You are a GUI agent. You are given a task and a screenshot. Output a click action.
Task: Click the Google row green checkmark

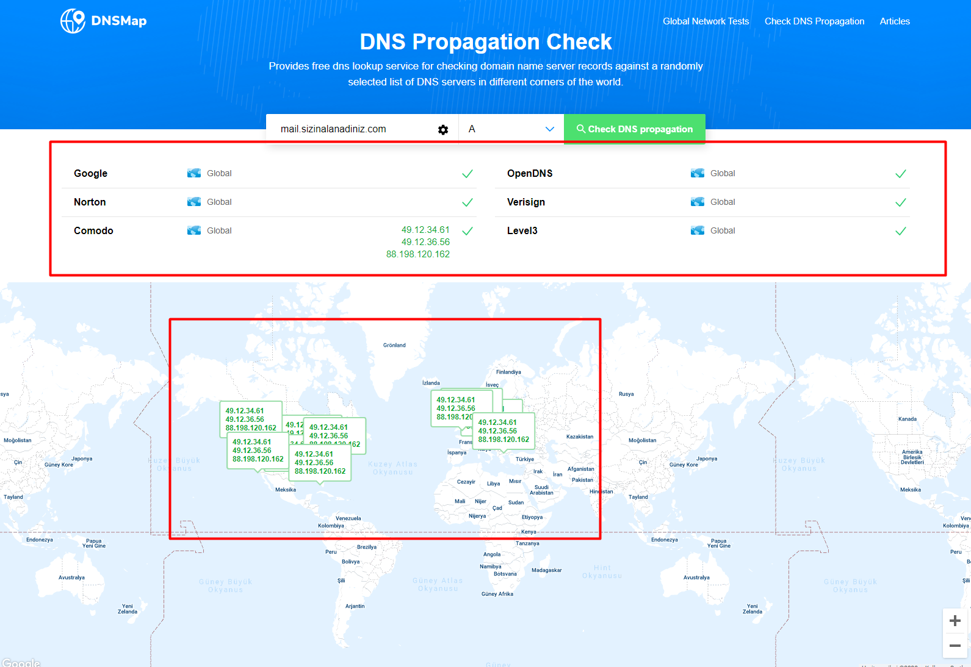[467, 174]
